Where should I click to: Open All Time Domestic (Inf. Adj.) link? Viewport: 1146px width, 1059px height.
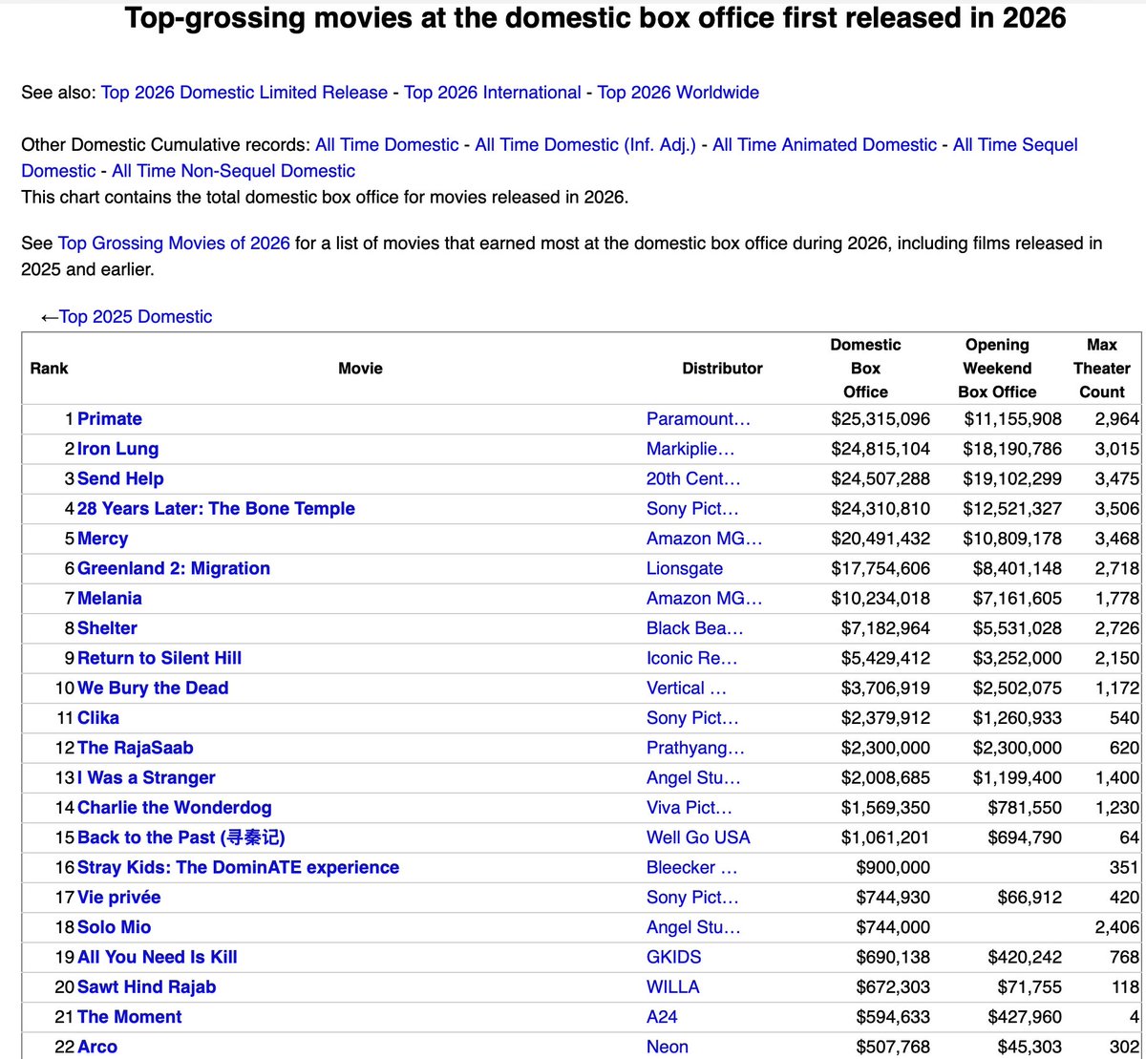click(585, 145)
